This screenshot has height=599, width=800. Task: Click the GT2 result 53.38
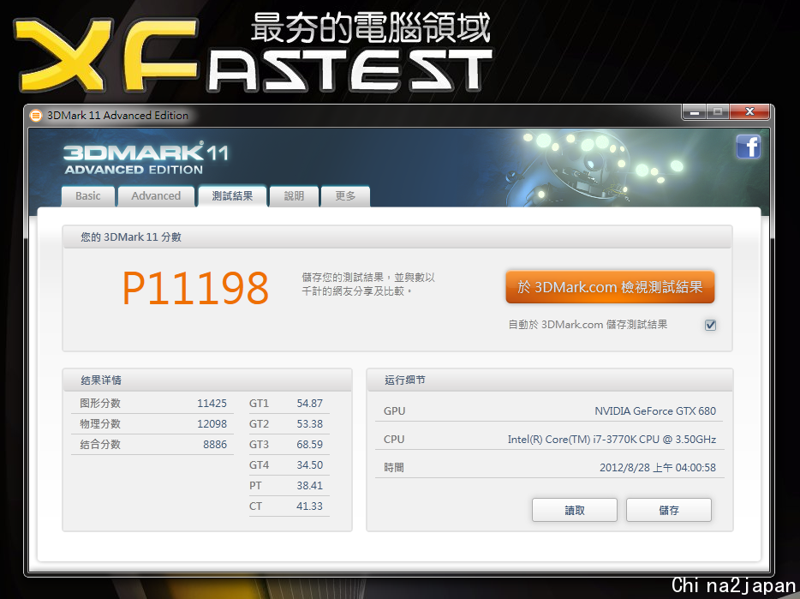[310, 424]
